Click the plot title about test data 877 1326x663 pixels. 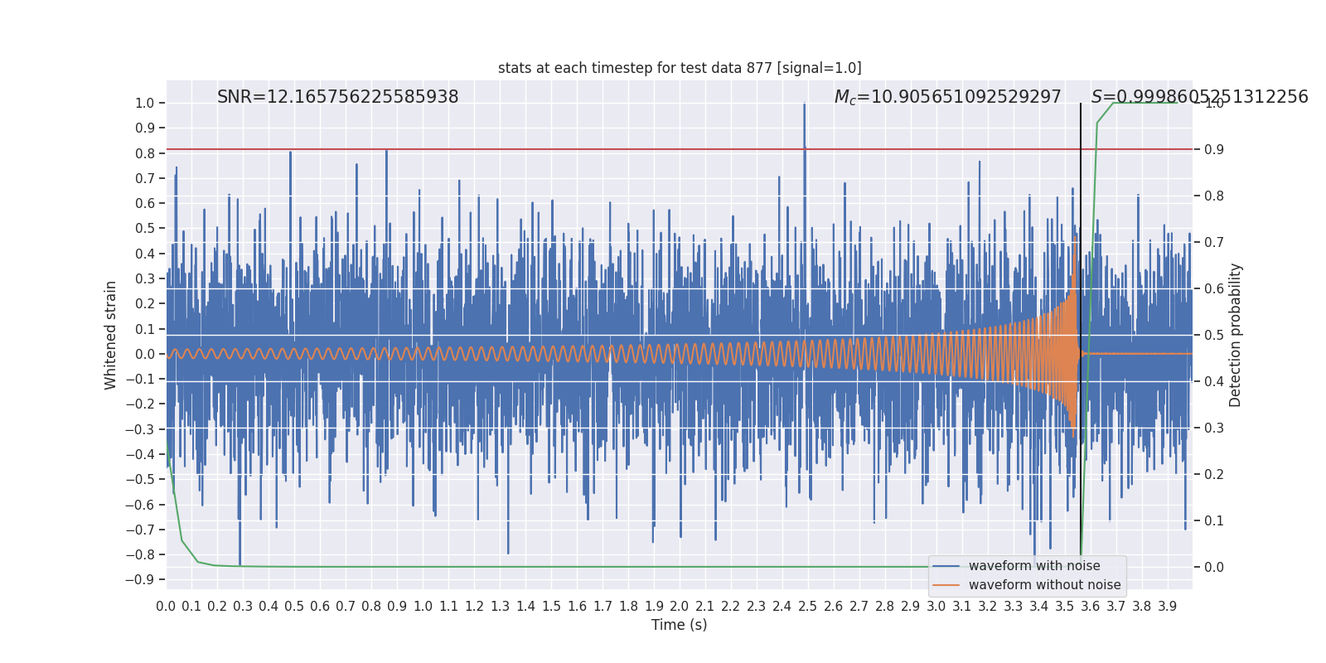click(x=680, y=68)
